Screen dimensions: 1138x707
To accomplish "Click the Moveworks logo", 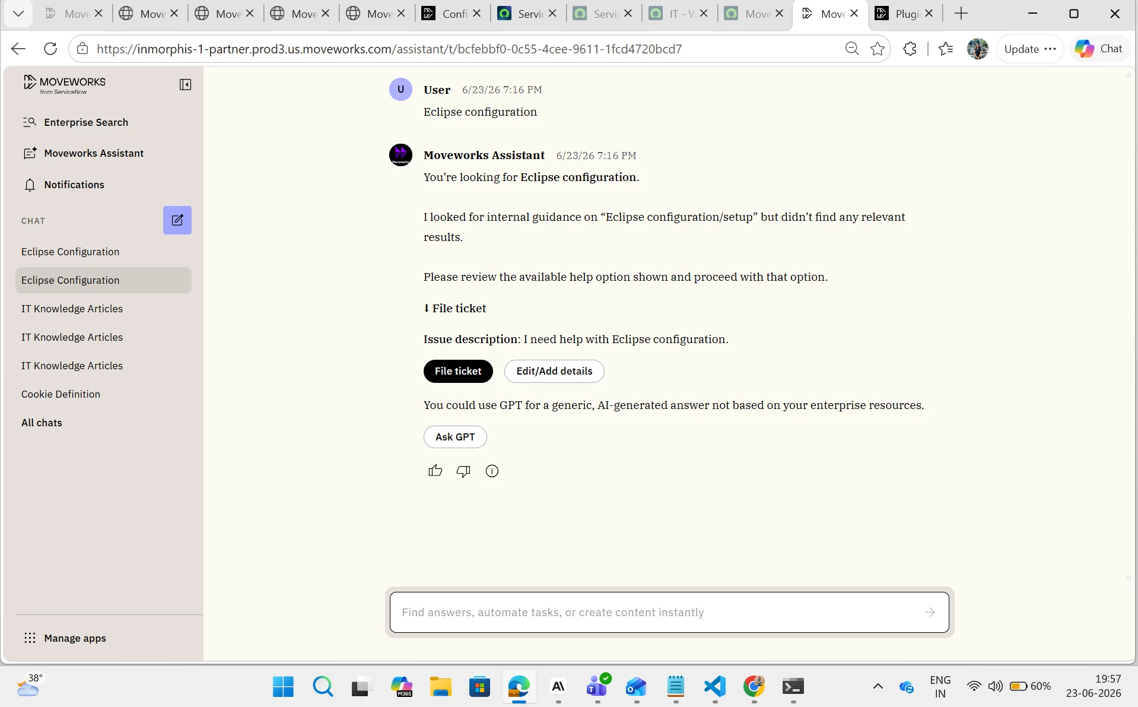I will point(64,84).
